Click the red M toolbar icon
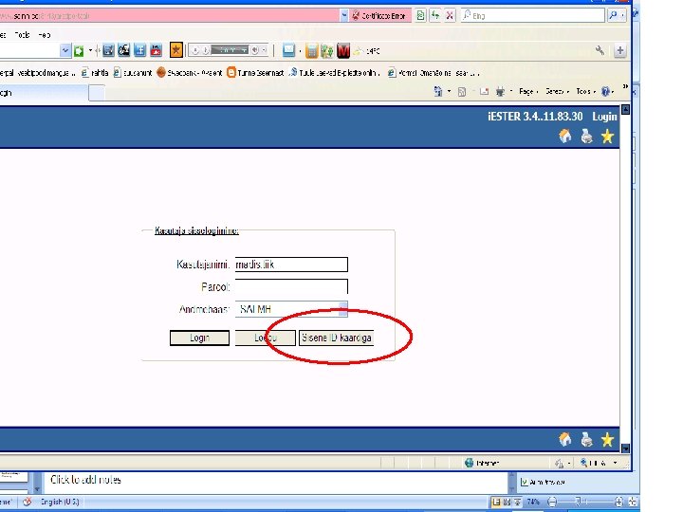This screenshot has height=512, width=683. [343, 51]
